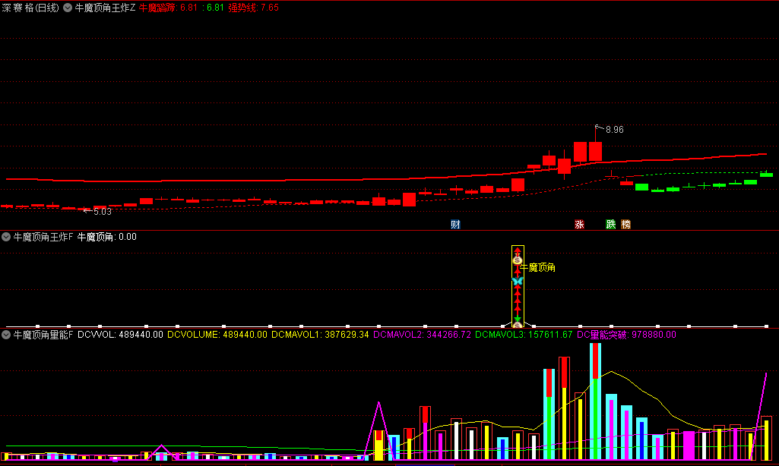Click the 榜 ranking marker icon
The height and width of the screenshot is (466, 779).
pos(626,225)
